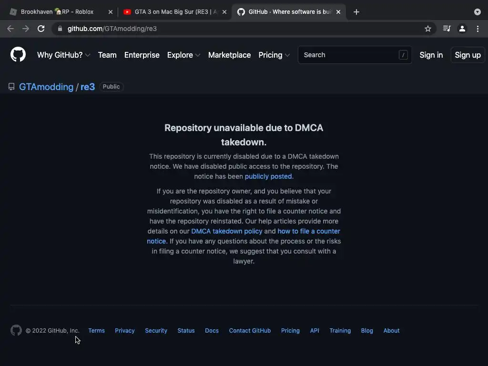Go forward in browser history
The width and height of the screenshot is (488, 366).
[26, 29]
